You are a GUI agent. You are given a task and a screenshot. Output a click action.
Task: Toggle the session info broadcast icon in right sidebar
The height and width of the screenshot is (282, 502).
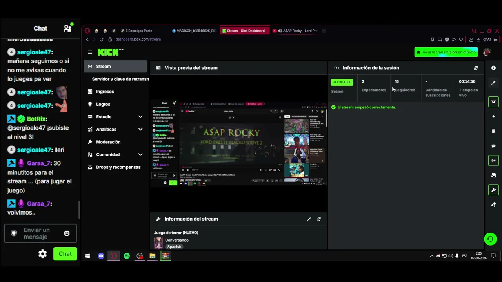point(493,160)
